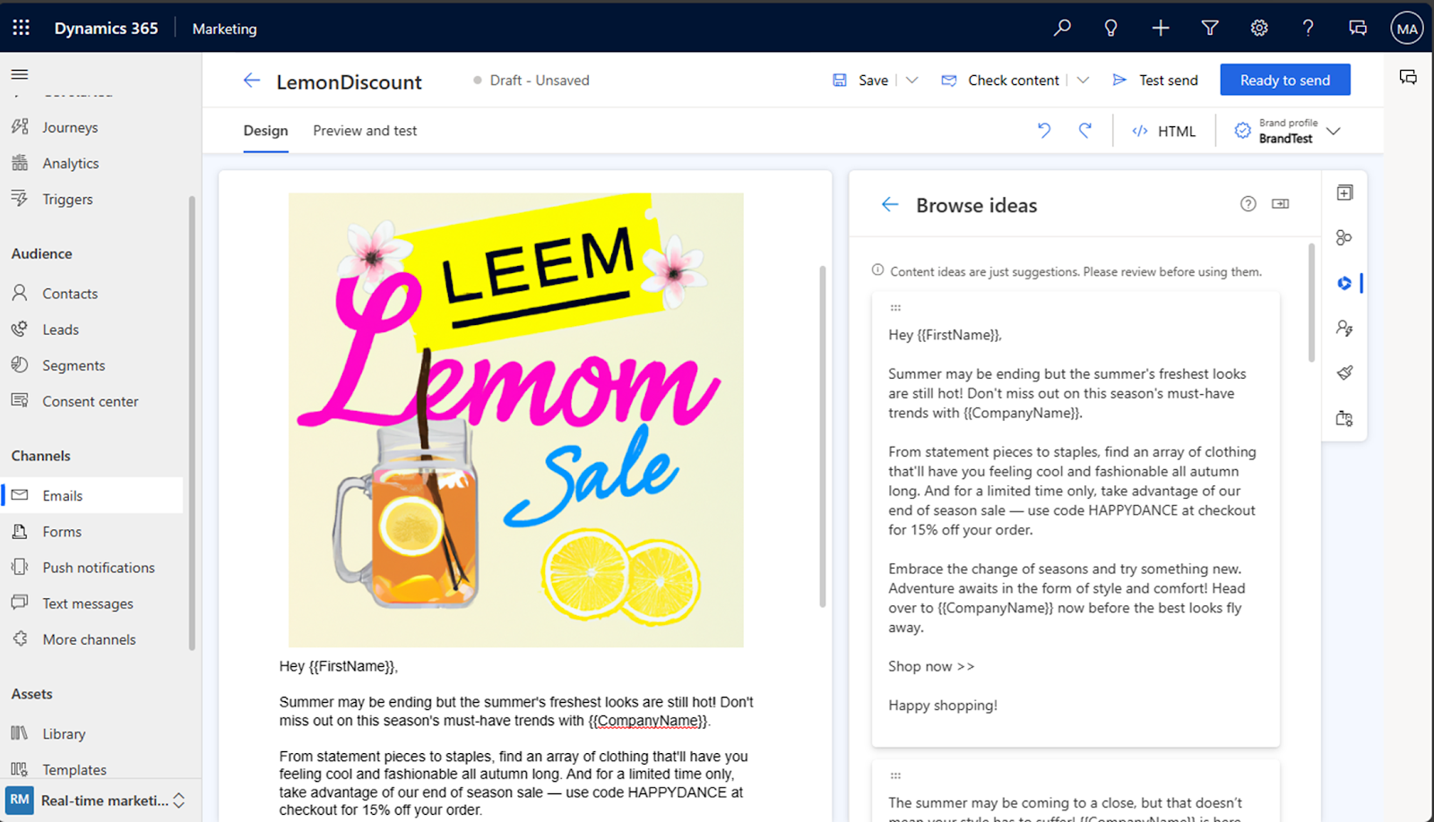Click the email canvas vertical scrollbar
This screenshot has height=822, width=1434.
click(x=823, y=437)
